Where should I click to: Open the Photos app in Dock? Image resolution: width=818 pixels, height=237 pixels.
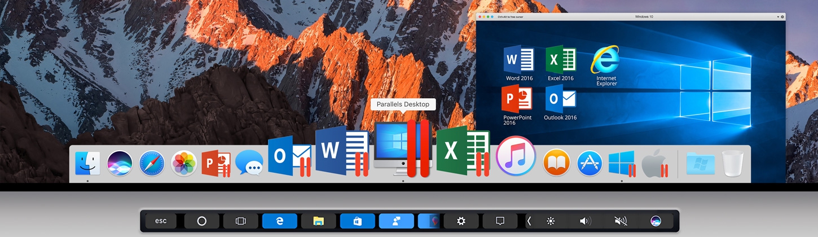184,164
